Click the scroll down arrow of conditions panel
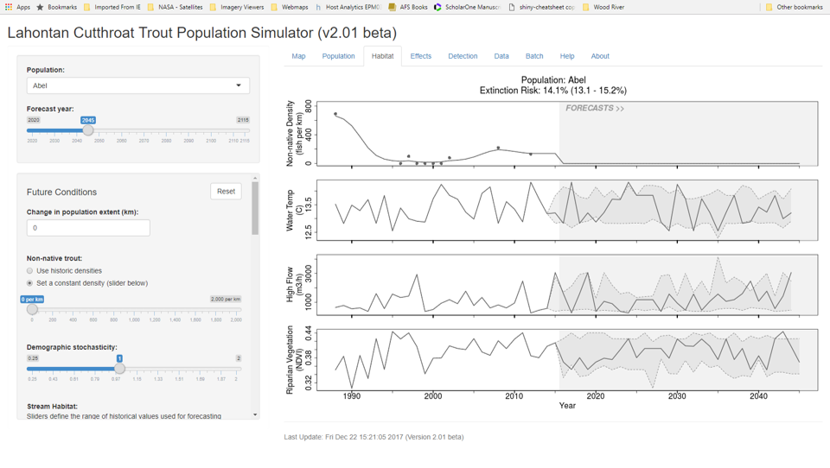830x468 pixels. tap(255, 415)
